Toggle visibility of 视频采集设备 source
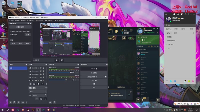200x112 pixels. coord(41,68)
